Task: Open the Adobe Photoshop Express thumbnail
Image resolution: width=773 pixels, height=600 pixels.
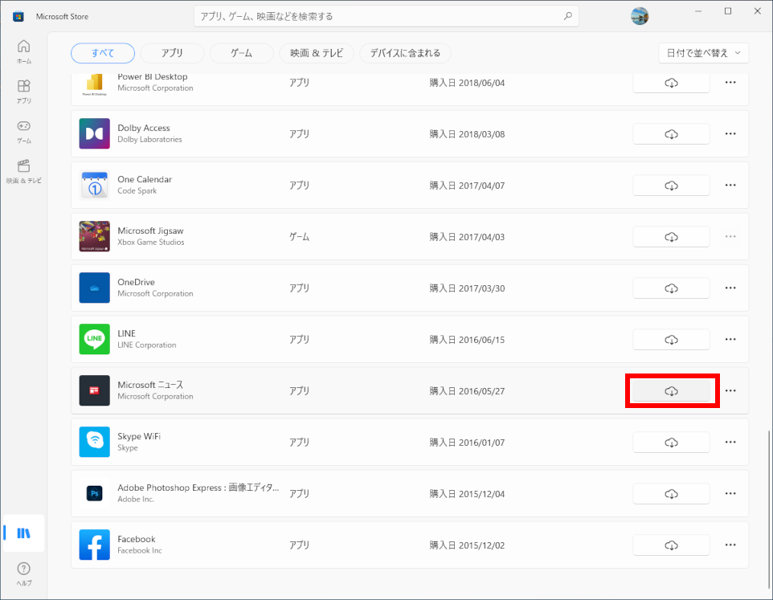Action: click(95, 494)
